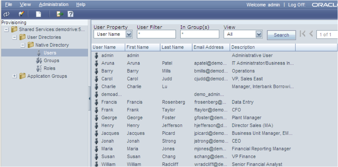Click the Log Off door icon
The height and width of the screenshot is (167, 338).
click(x=60, y=14)
